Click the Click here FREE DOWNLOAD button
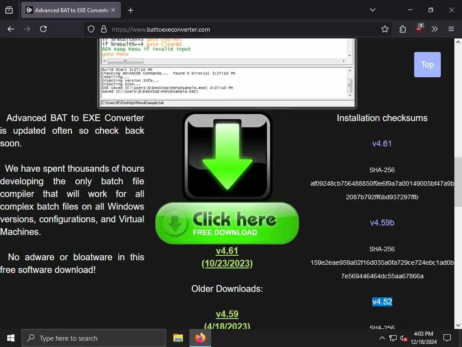This screenshot has height=347, width=462. coord(227,223)
